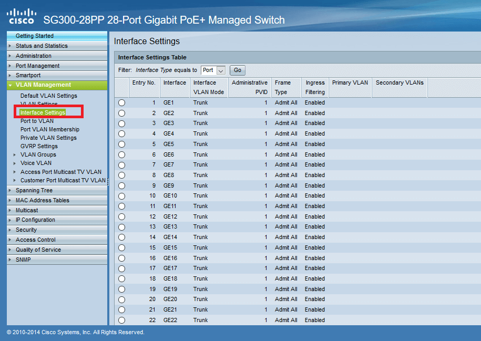
Task: Open the Interface Type filter dropdown
Action: (x=213, y=70)
